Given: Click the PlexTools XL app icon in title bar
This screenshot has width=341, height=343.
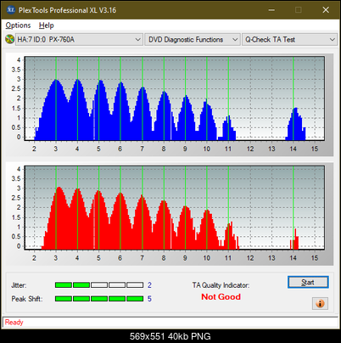Looking at the screenshot, I should 10,10.
